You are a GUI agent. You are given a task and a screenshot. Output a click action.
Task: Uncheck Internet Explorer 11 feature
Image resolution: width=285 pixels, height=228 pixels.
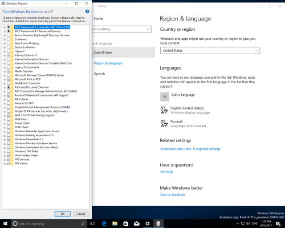coord(9,55)
